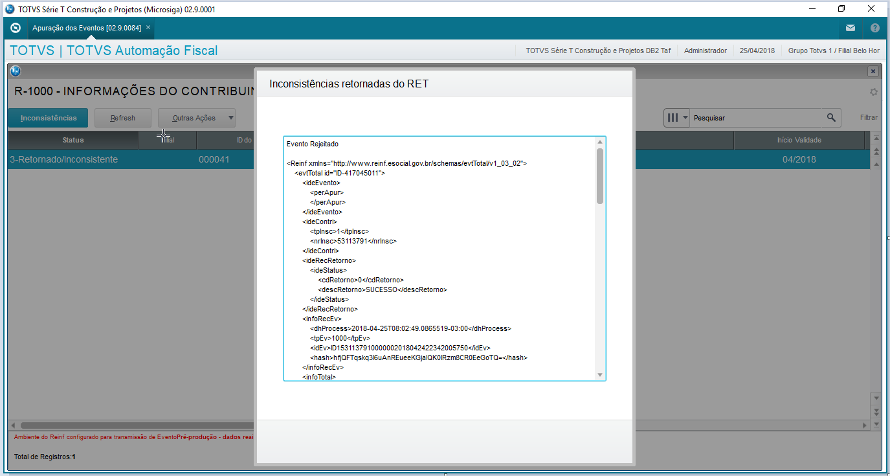Expand the Outras Ações dropdown arrow
The image size is (890, 476).
tap(231, 118)
